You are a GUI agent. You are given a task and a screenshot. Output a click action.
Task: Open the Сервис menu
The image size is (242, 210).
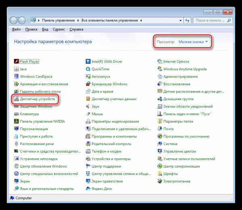tap(58, 29)
